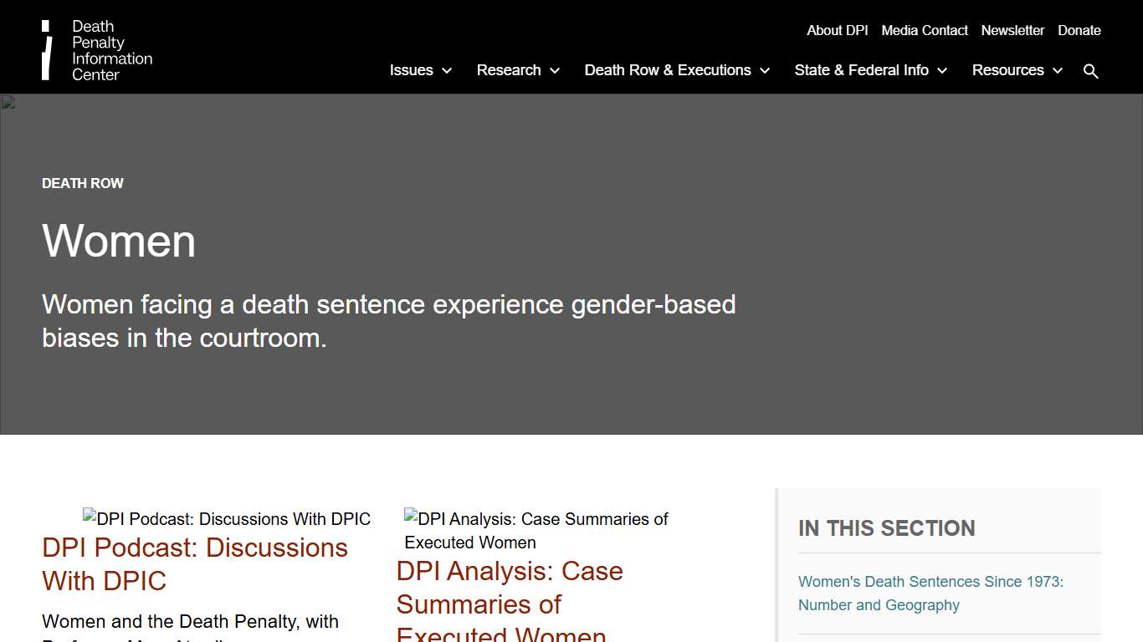
Task: Click the State & Federal Info chevron
Action: click(x=942, y=71)
